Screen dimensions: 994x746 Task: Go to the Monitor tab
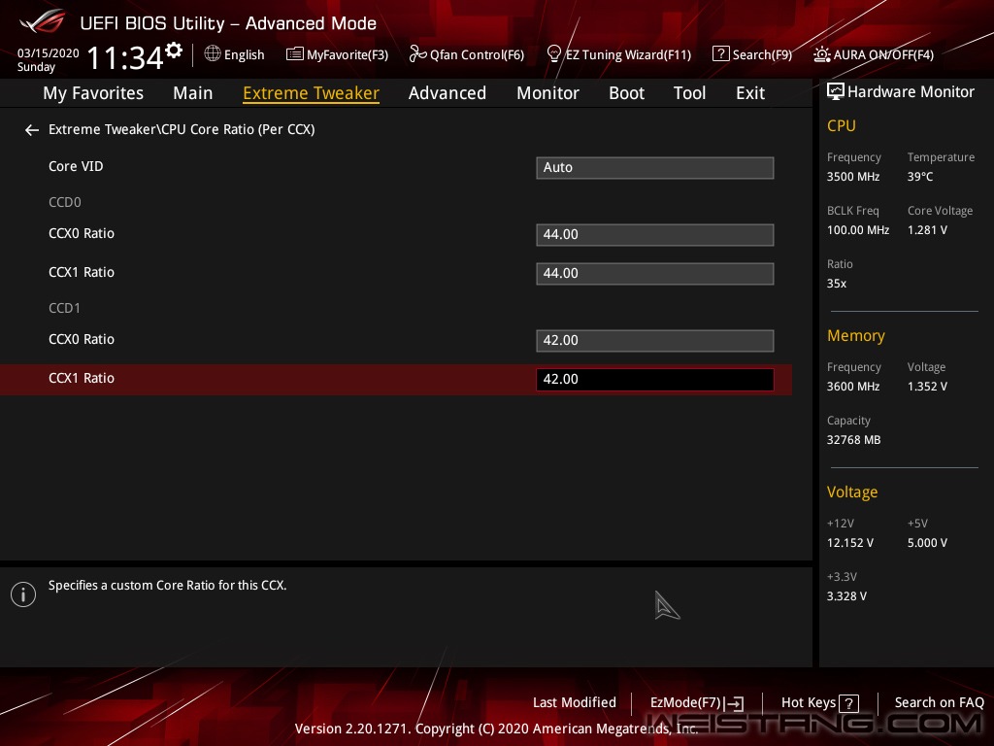547,93
